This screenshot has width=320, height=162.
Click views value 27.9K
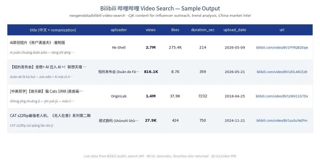pyautogui.click(x=151, y=120)
